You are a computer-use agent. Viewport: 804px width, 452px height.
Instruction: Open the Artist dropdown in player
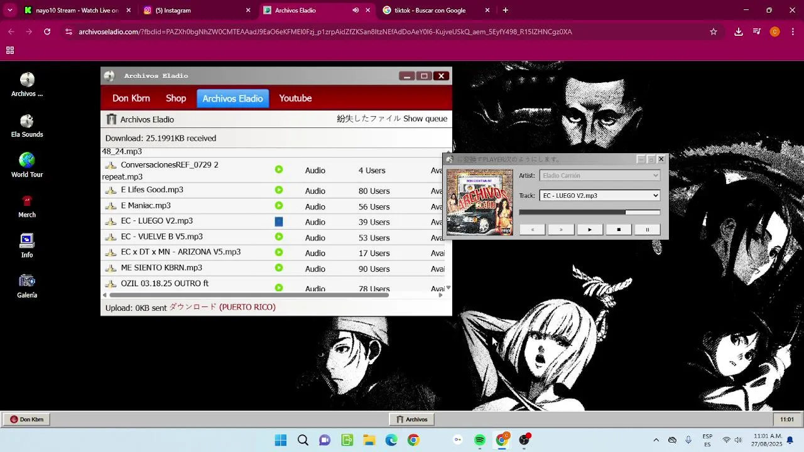click(600, 176)
